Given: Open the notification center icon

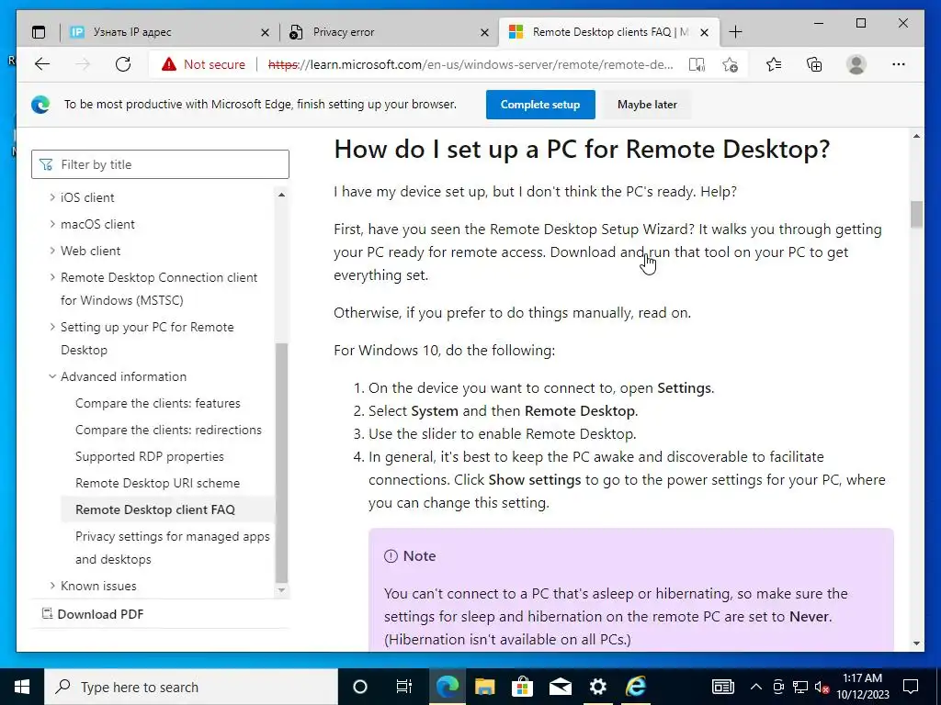Looking at the screenshot, I should [911, 687].
